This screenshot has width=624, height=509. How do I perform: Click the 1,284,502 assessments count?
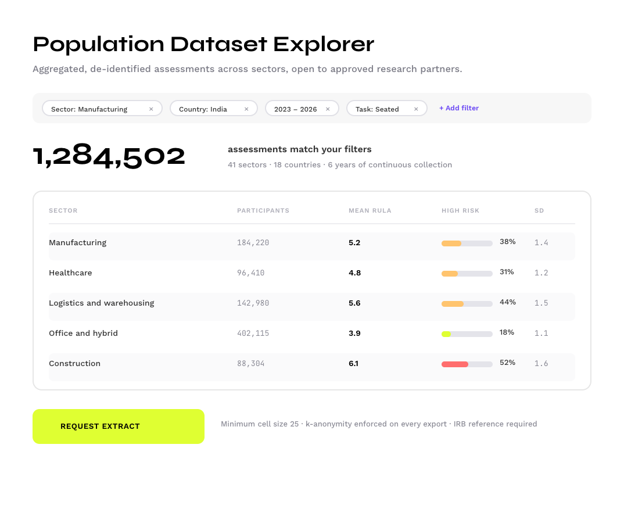coord(109,156)
